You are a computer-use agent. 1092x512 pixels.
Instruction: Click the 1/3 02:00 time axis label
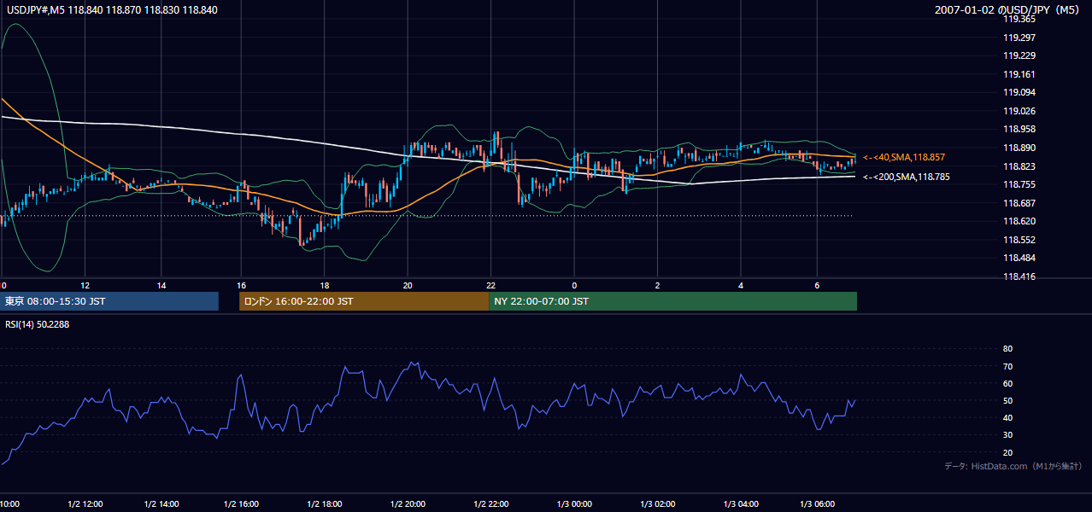click(x=658, y=504)
